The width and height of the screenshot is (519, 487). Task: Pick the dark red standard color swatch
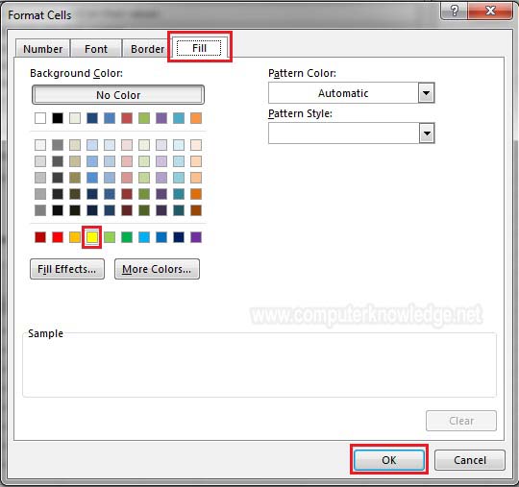(40, 237)
